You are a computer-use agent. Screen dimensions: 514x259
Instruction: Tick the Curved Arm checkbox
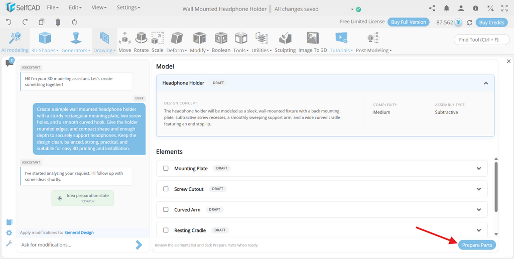(166, 209)
